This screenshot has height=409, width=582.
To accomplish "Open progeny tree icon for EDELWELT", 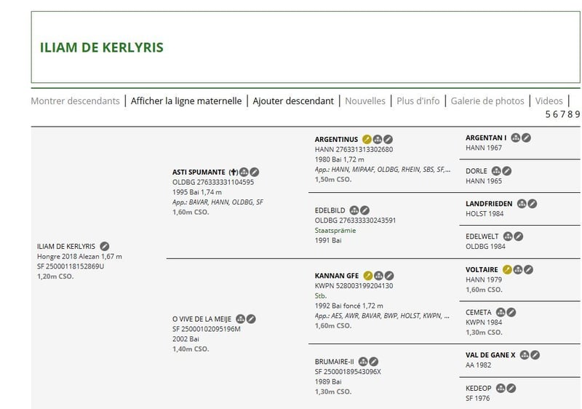I will coord(508,237).
